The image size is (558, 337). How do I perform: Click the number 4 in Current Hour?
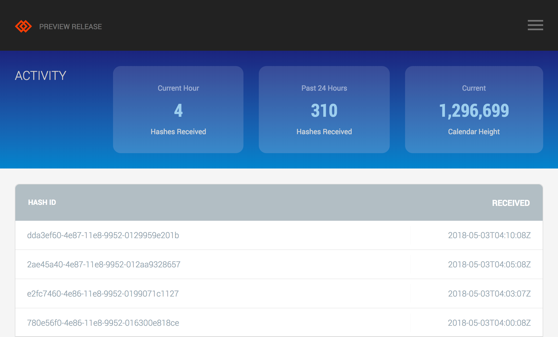click(178, 111)
